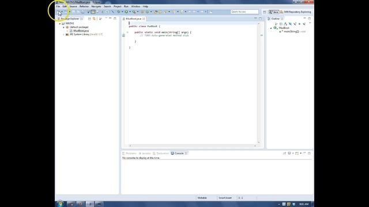Maximize the Outline view
369x207 pixels.
click(x=309, y=18)
